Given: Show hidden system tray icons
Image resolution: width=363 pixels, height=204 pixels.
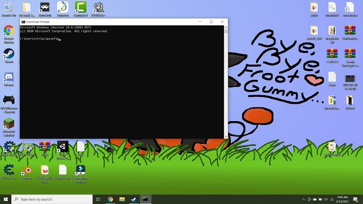Looking at the screenshot, I should tap(303, 199).
